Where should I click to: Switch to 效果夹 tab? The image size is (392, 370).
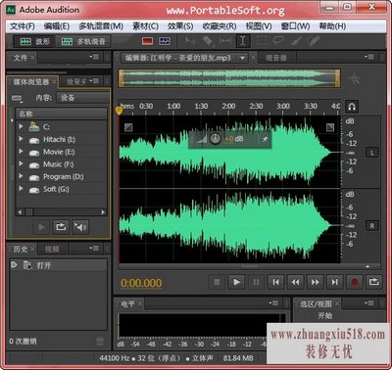point(76,81)
